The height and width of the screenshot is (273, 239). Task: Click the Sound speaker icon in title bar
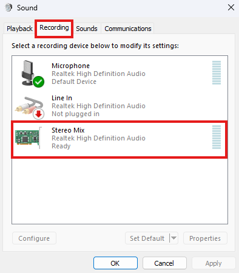8,8
